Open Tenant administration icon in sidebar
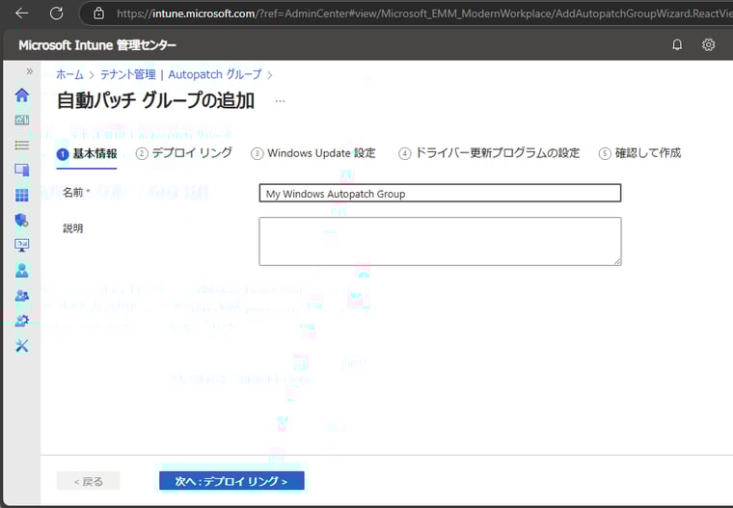The height and width of the screenshot is (508, 733). pos(22,320)
